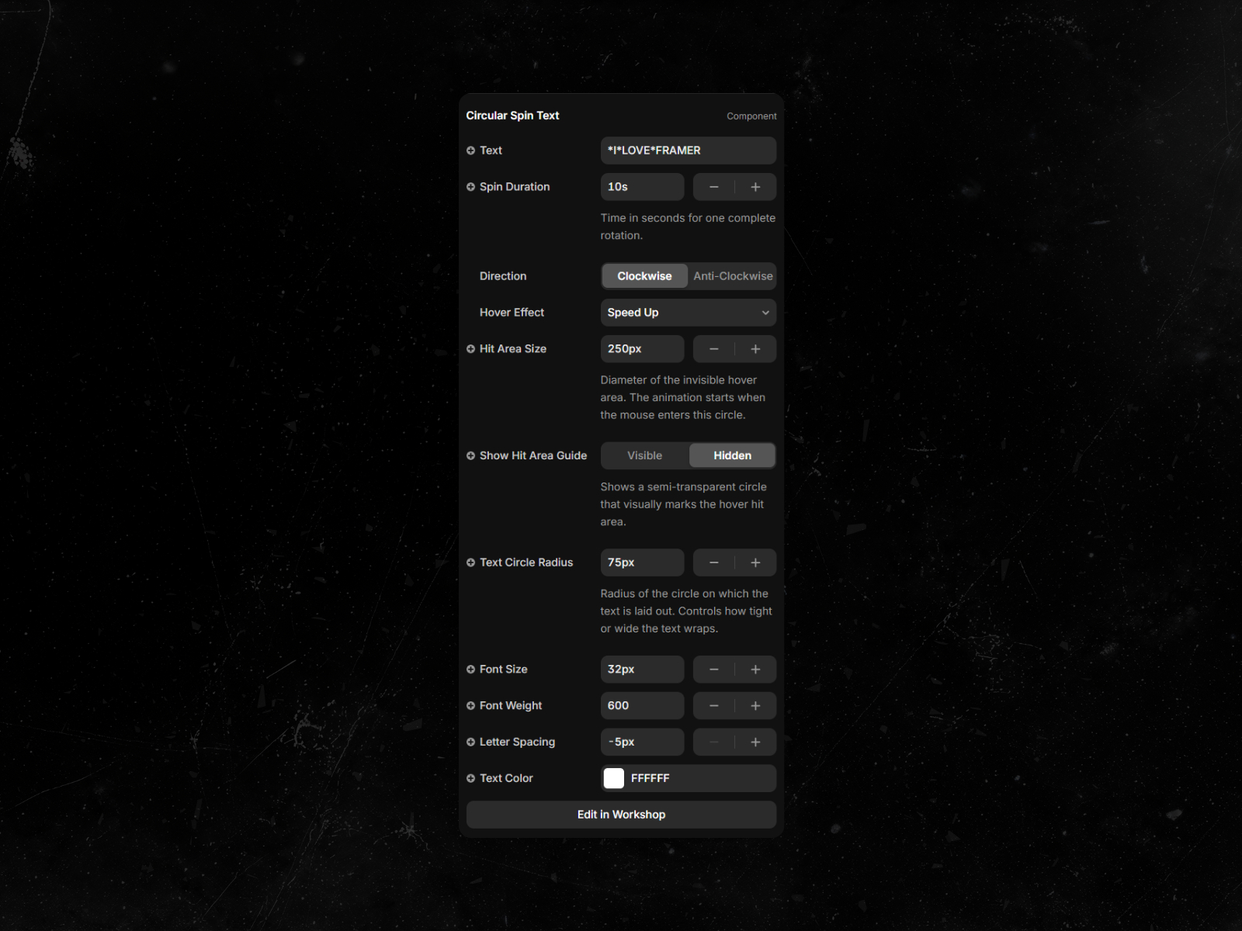The width and height of the screenshot is (1242, 931).
Task: Choose the Hidden hit area guide option
Action: tap(732, 456)
